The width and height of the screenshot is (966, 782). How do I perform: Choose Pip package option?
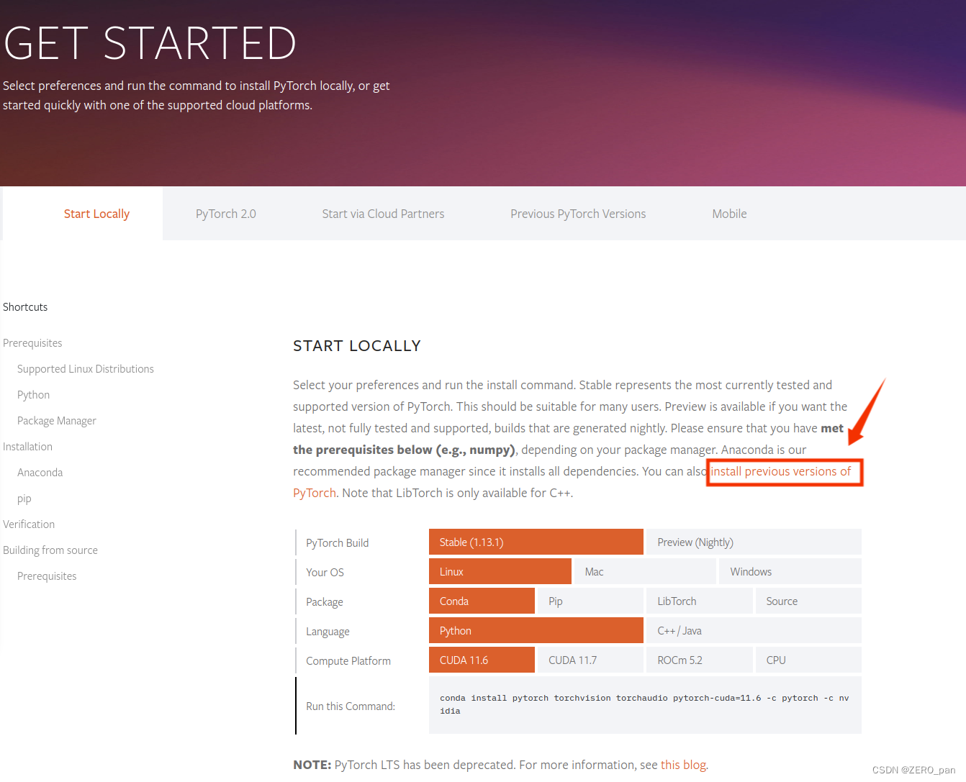coord(590,601)
